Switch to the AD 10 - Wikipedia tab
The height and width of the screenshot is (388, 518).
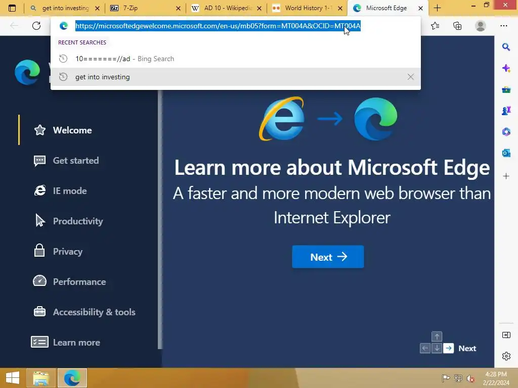[226, 8]
